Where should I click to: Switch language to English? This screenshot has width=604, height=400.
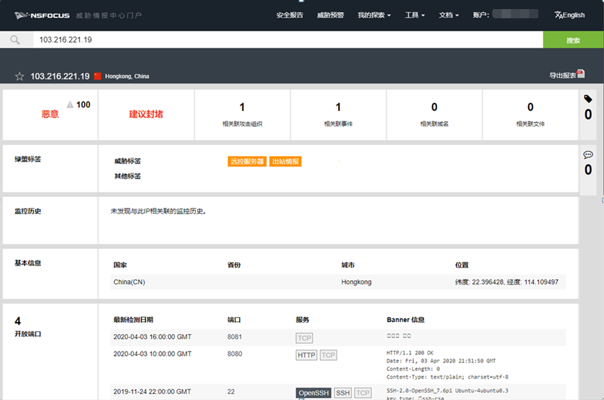click(569, 15)
